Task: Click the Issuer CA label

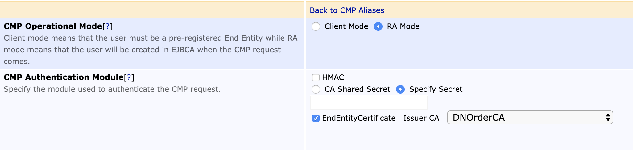Action: (421, 118)
